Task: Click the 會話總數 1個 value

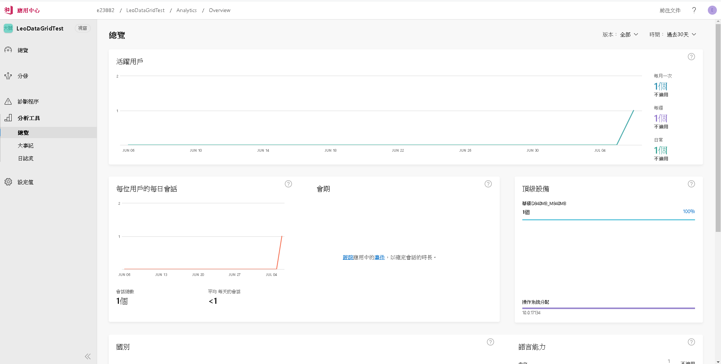Action: click(122, 301)
